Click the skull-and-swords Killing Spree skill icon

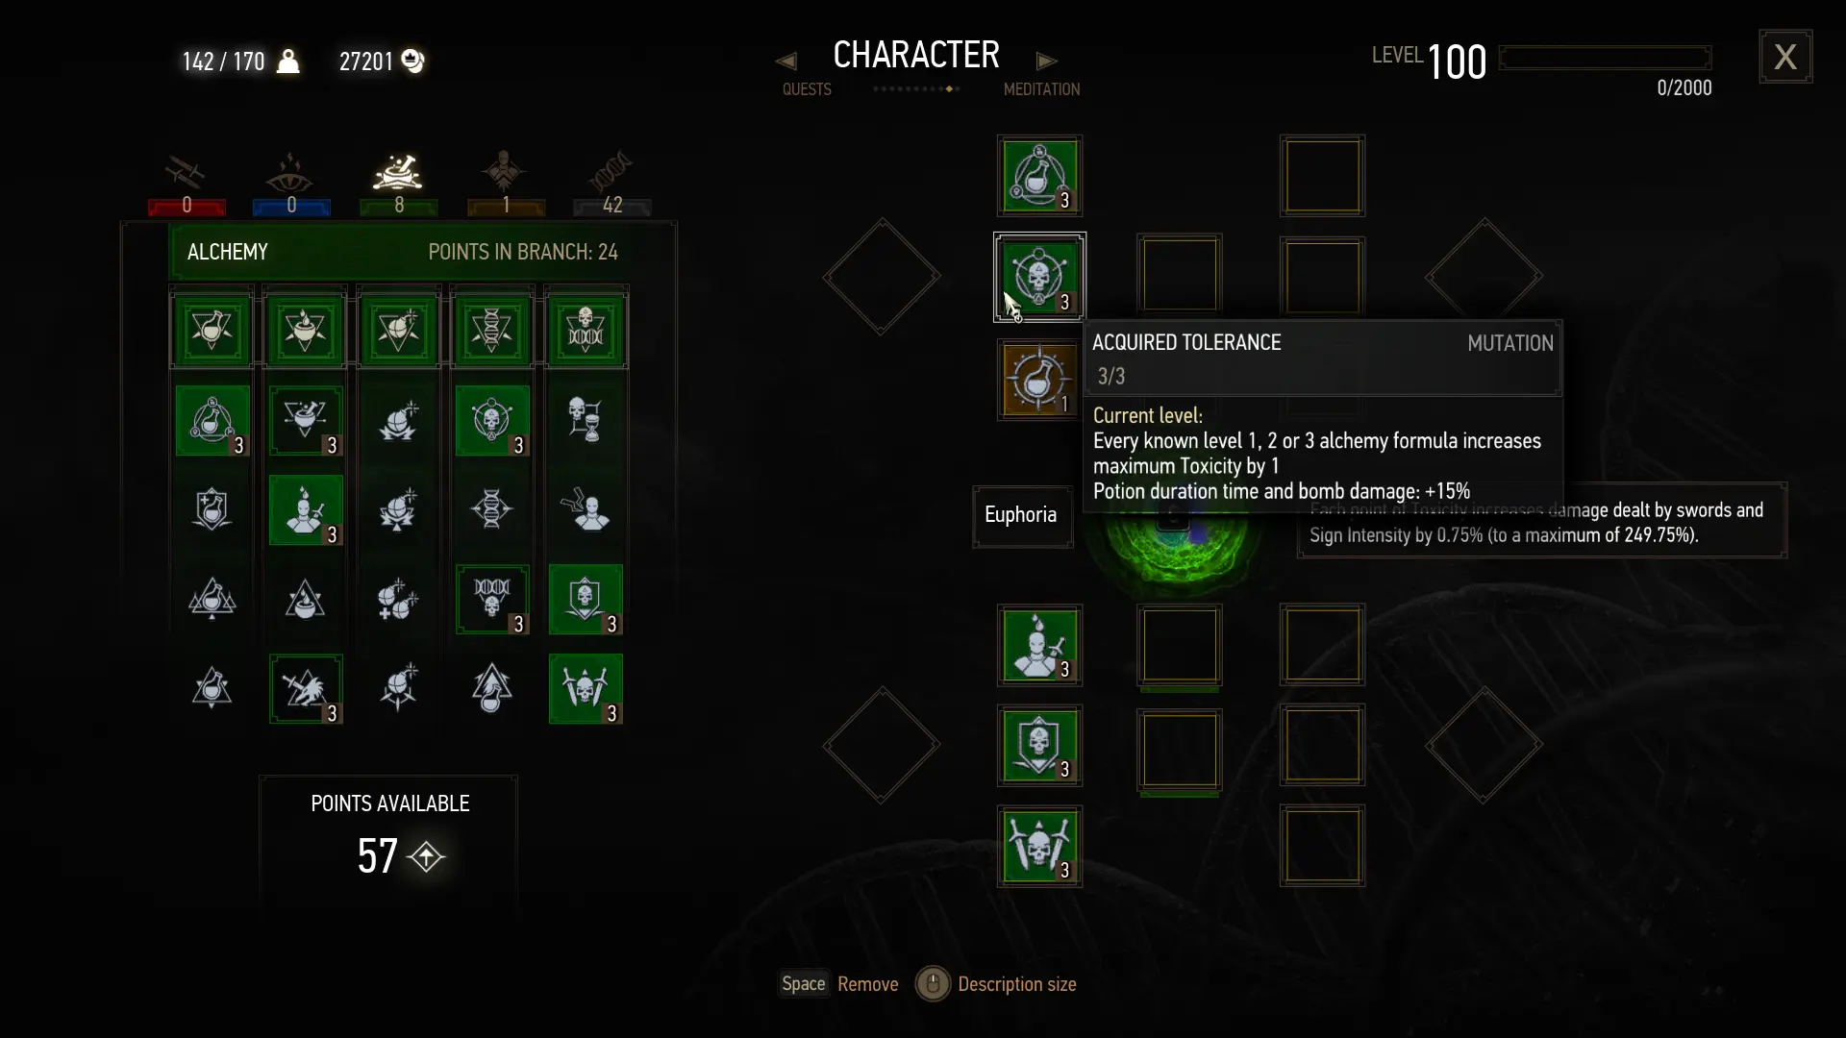(x=586, y=689)
